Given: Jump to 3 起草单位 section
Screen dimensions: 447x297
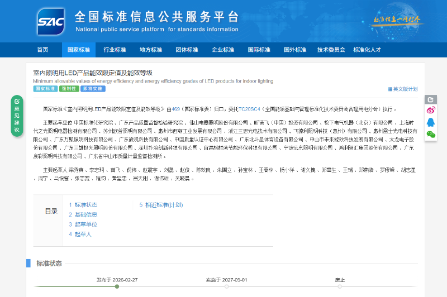Looking at the screenshot, I should [x=83, y=224].
